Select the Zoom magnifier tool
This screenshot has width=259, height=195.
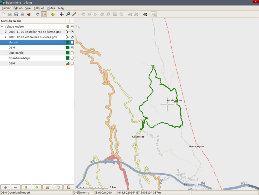(68, 14)
